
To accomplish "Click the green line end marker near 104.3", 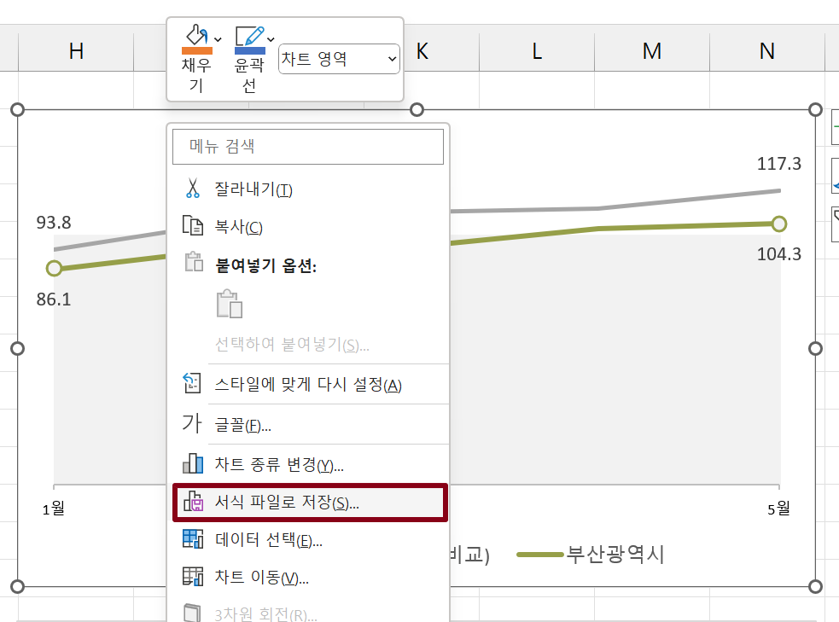I will point(779,224).
